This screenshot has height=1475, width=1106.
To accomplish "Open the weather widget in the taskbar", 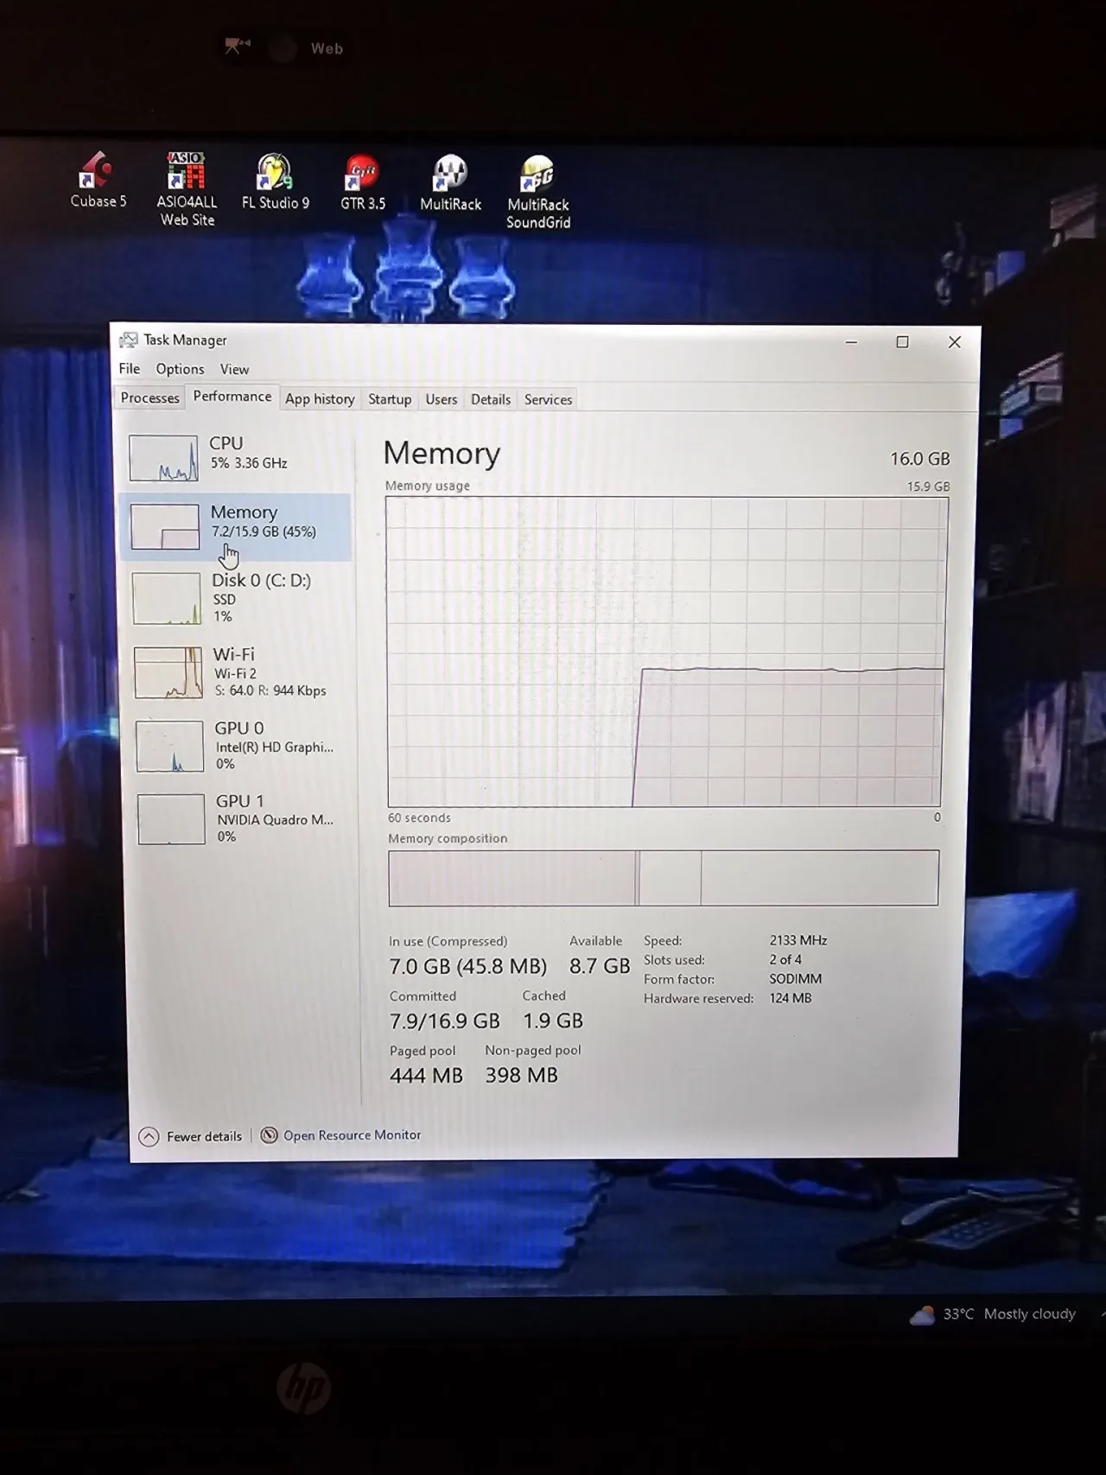I will point(993,1314).
